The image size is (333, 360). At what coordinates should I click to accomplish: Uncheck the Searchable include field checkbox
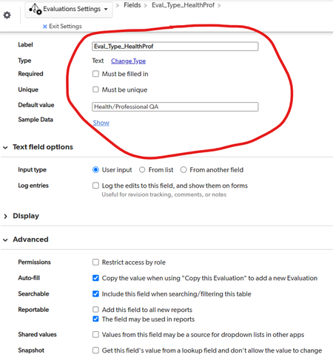pos(95,293)
